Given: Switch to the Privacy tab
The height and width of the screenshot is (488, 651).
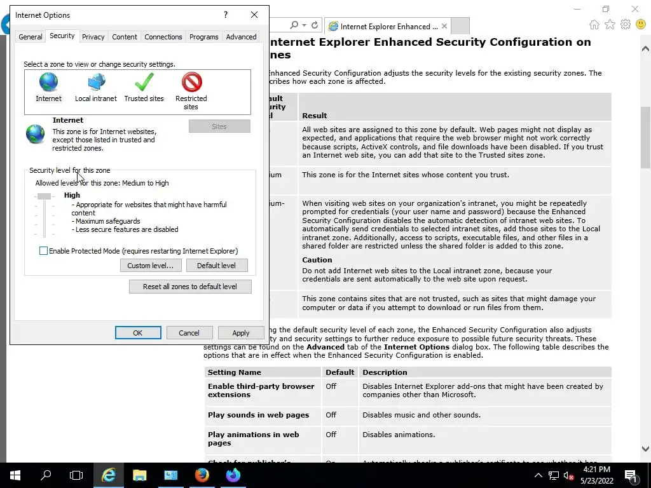Looking at the screenshot, I should pyautogui.click(x=93, y=37).
